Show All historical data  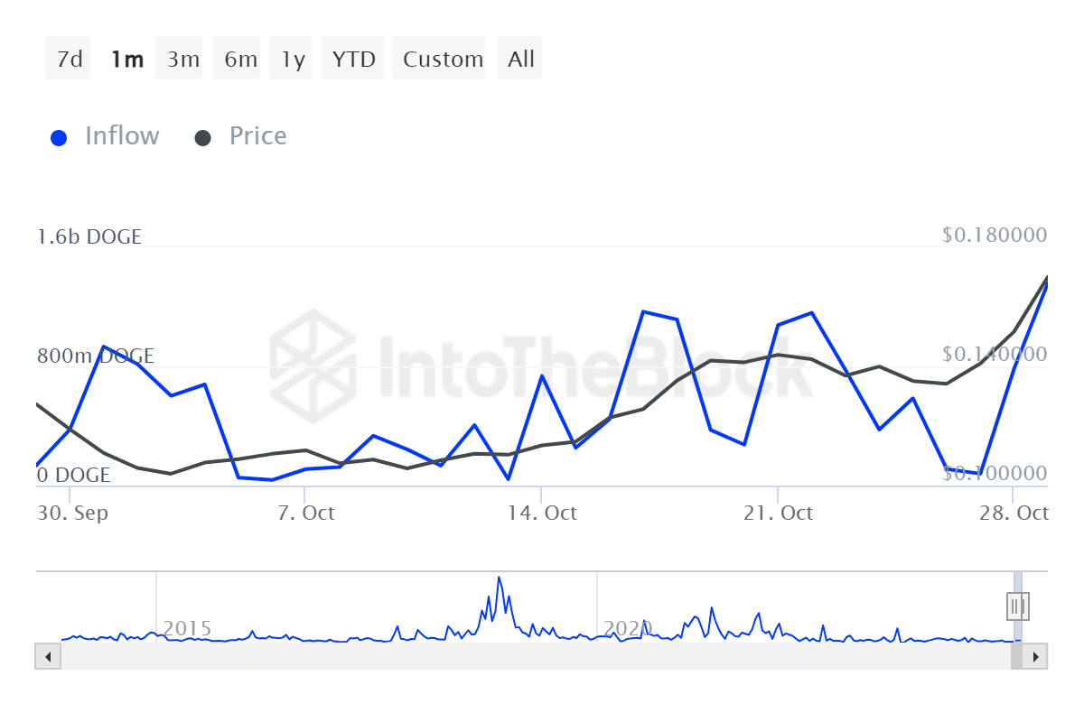[521, 60]
